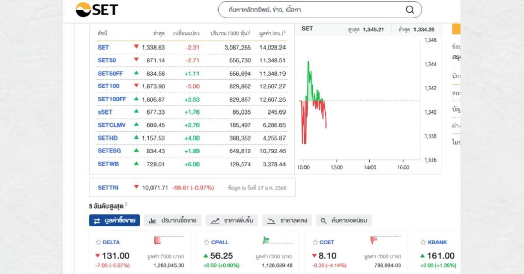Mark KBANK as favorite with star
524x274 pixels.
pyautogui.click(x=423, y=242)
